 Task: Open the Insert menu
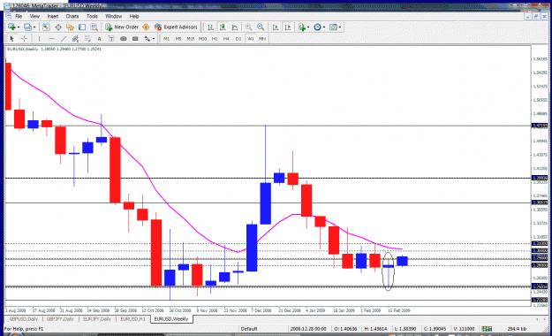click(x=53, y=16)
